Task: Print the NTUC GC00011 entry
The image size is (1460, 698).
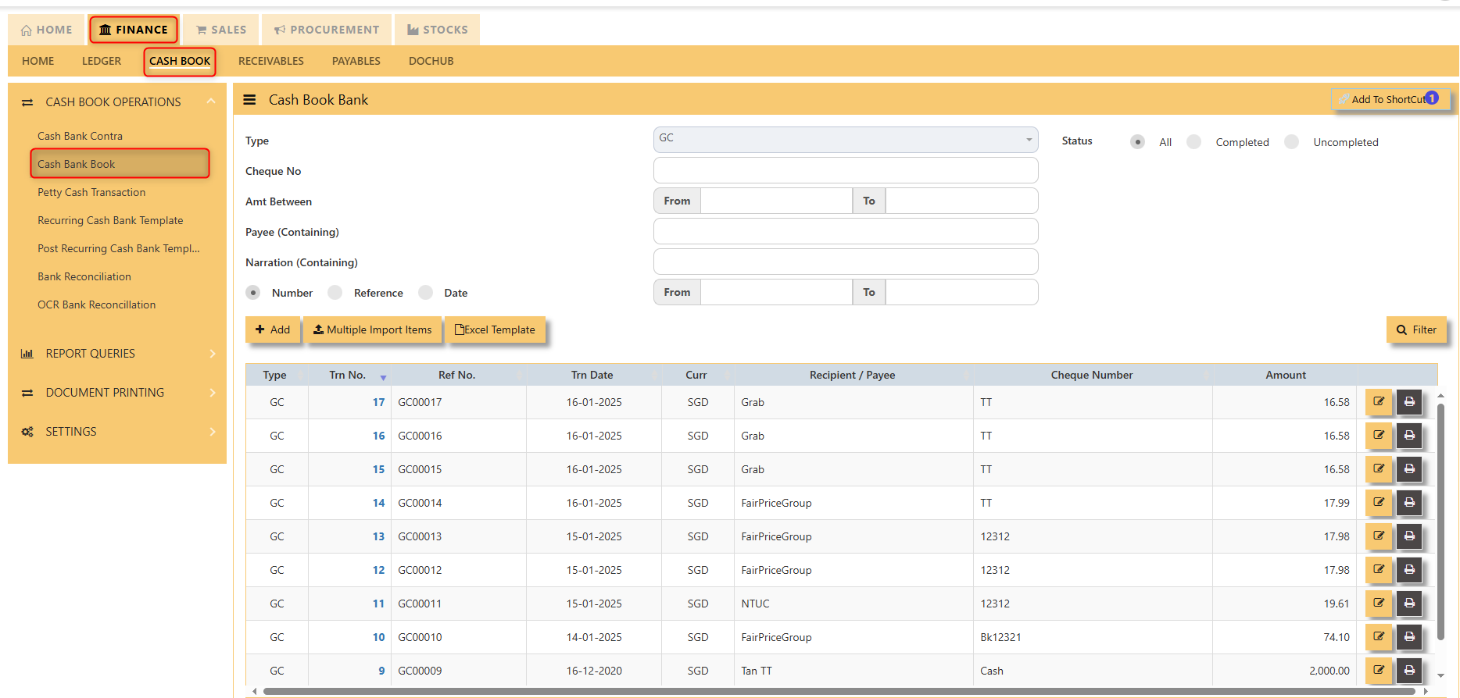Action: [x=1409, y=604]
